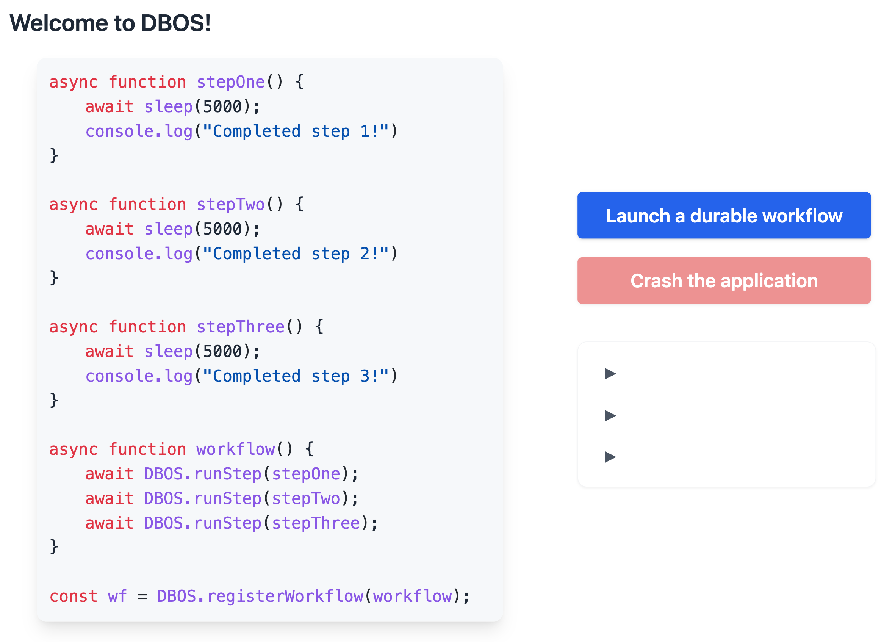Expand the first disclosure triangle in the steps panel
895x642 pixels.
610,373
